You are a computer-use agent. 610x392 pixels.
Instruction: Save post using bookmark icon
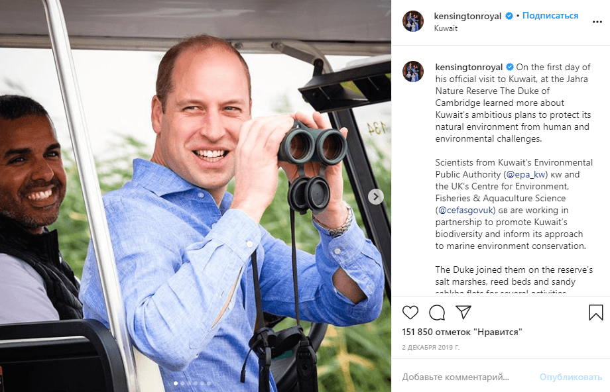(595, 313)
